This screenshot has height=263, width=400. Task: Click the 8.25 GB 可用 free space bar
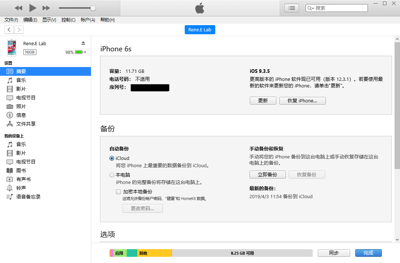(x=242, y=253)
